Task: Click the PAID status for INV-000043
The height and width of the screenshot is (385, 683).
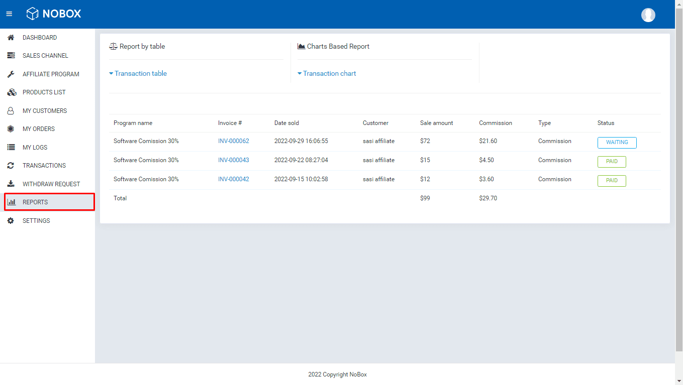Action: [611, 162]
